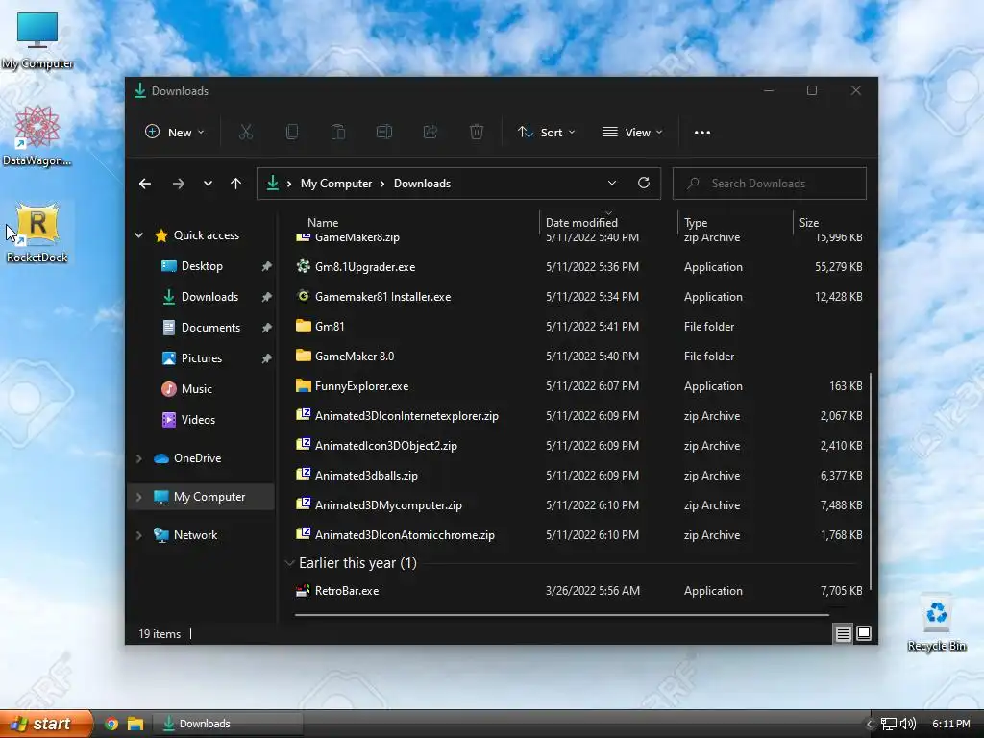This screenshot has width=984, height=738.
Task: Select Downloads taskbar window button
Action: 229,724
